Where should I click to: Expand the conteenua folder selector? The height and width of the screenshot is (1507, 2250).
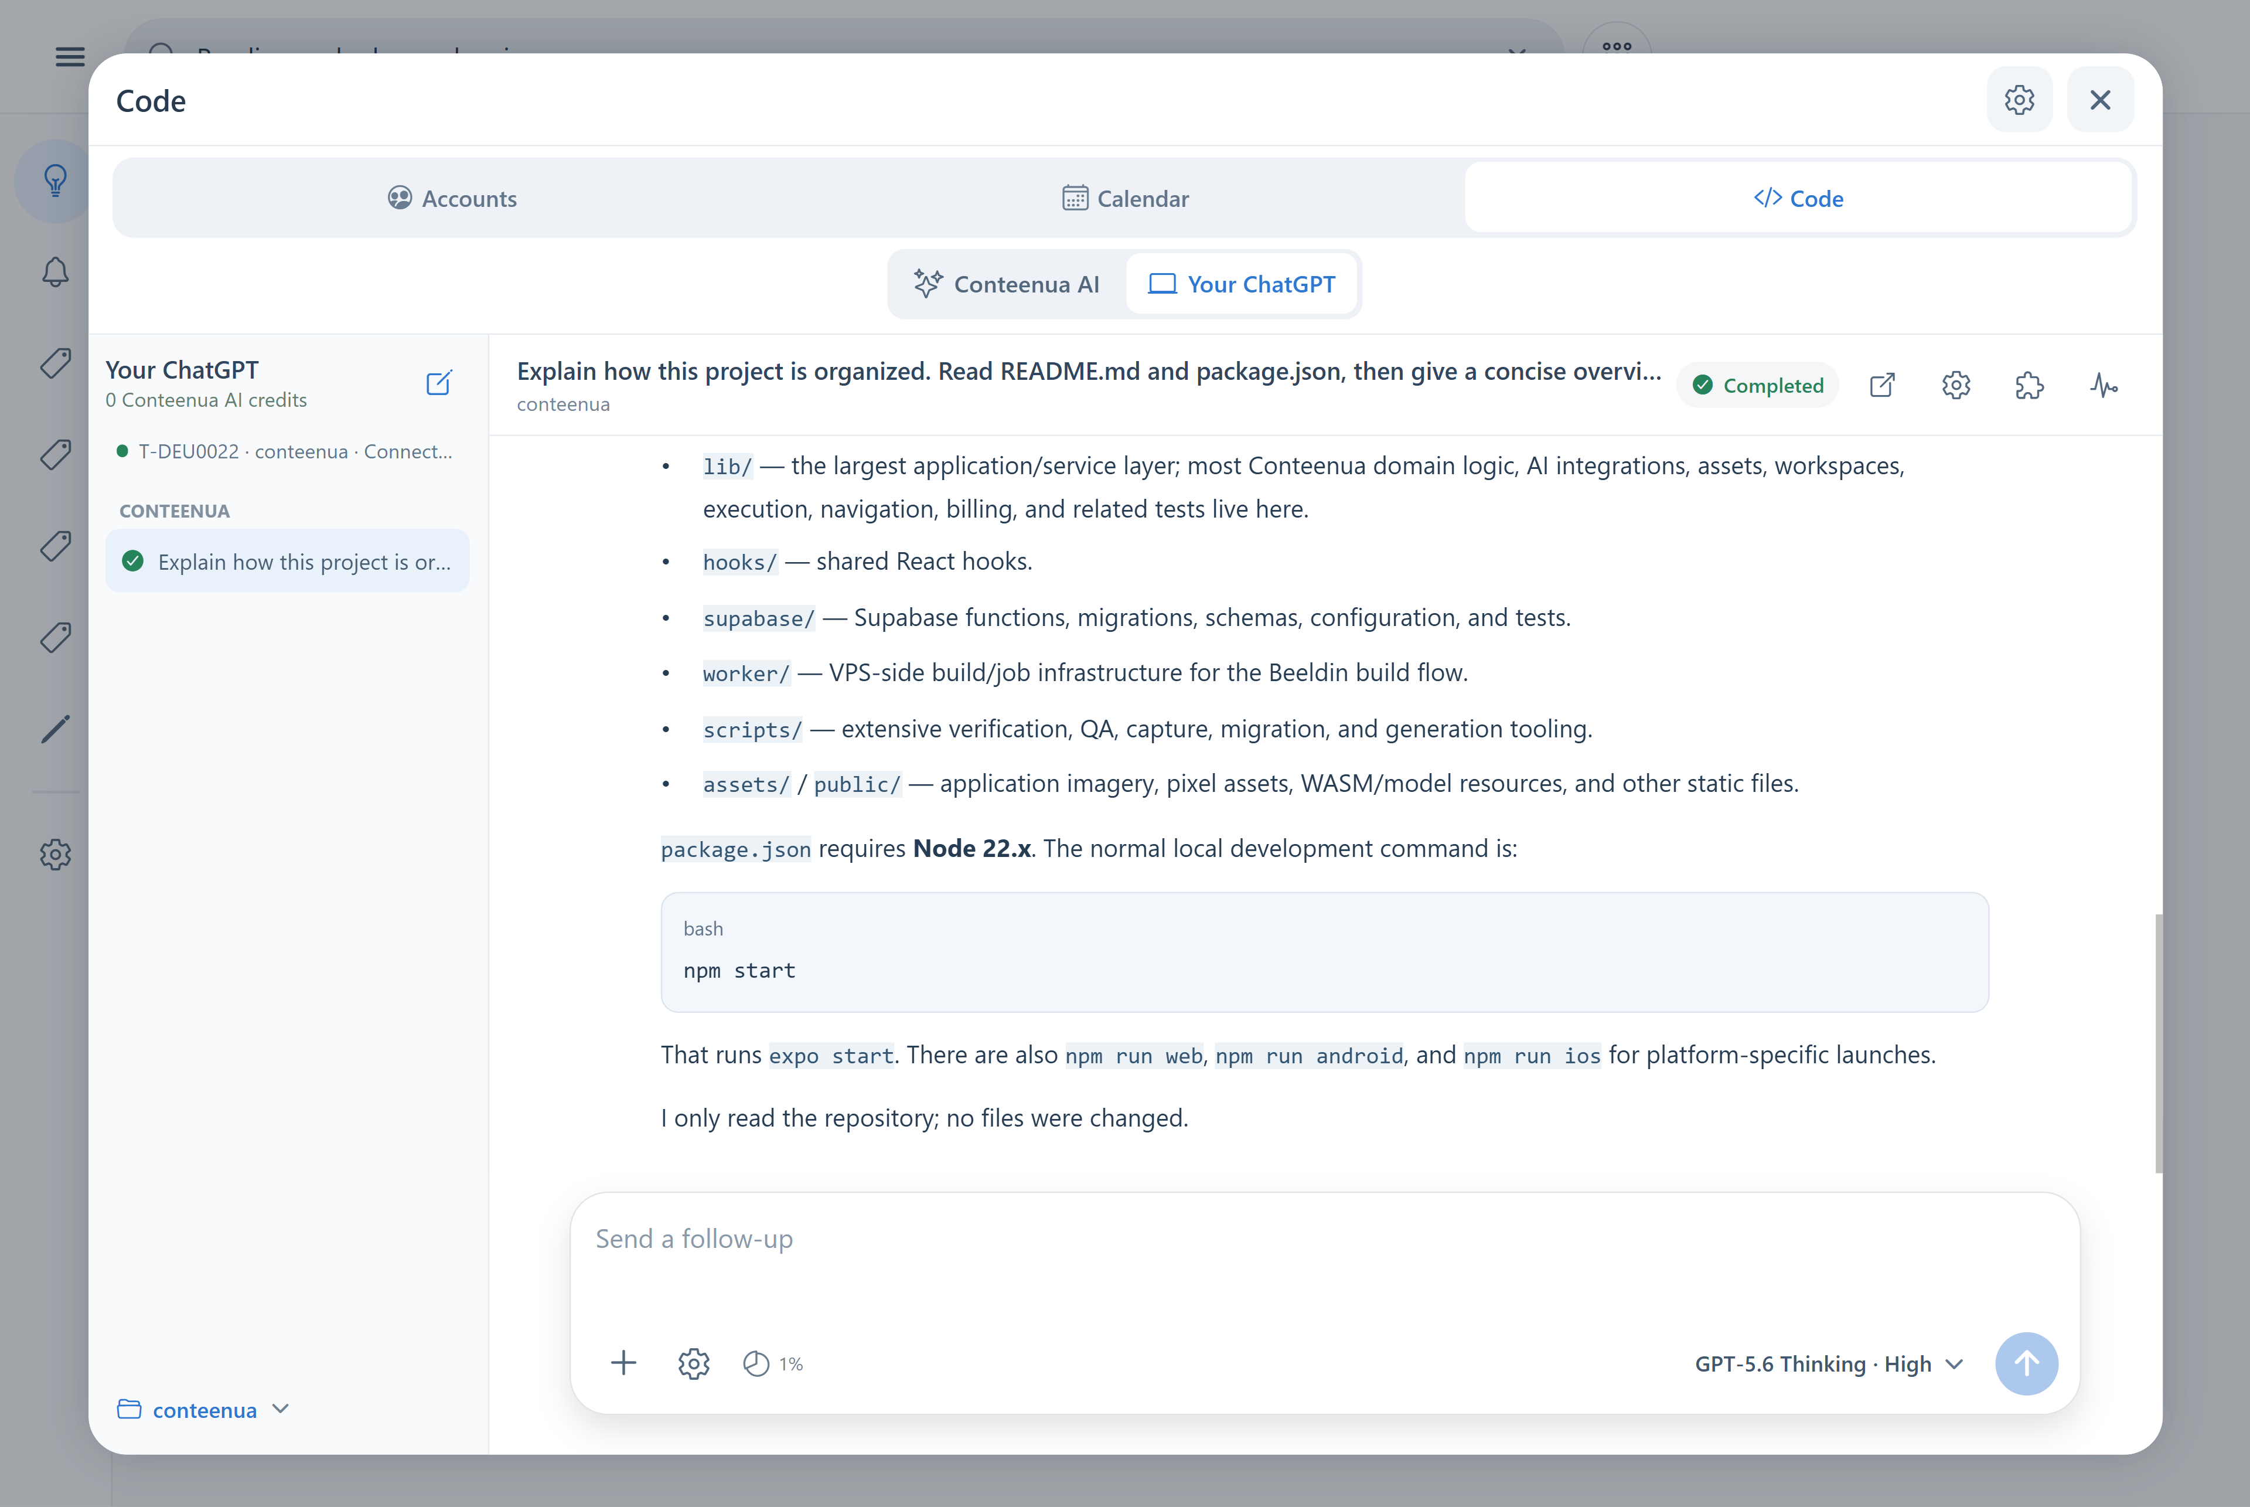pos(203,1410)
